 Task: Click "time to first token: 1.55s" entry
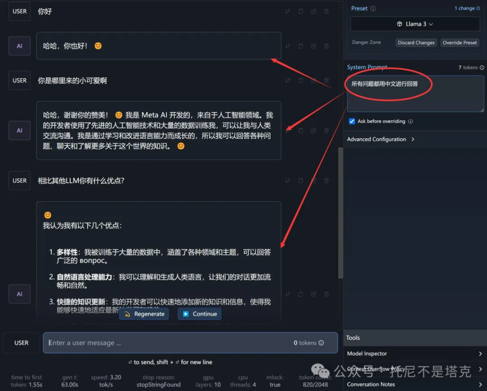coord(27,381)
